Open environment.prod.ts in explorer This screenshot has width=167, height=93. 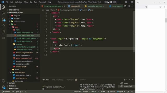pyautogui.click(x=23, y=75)
